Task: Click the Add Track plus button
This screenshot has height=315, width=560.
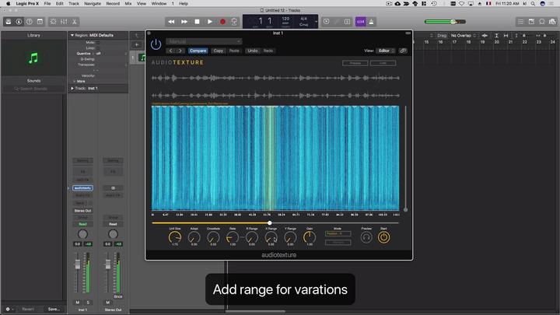Action: pos(136,44)
